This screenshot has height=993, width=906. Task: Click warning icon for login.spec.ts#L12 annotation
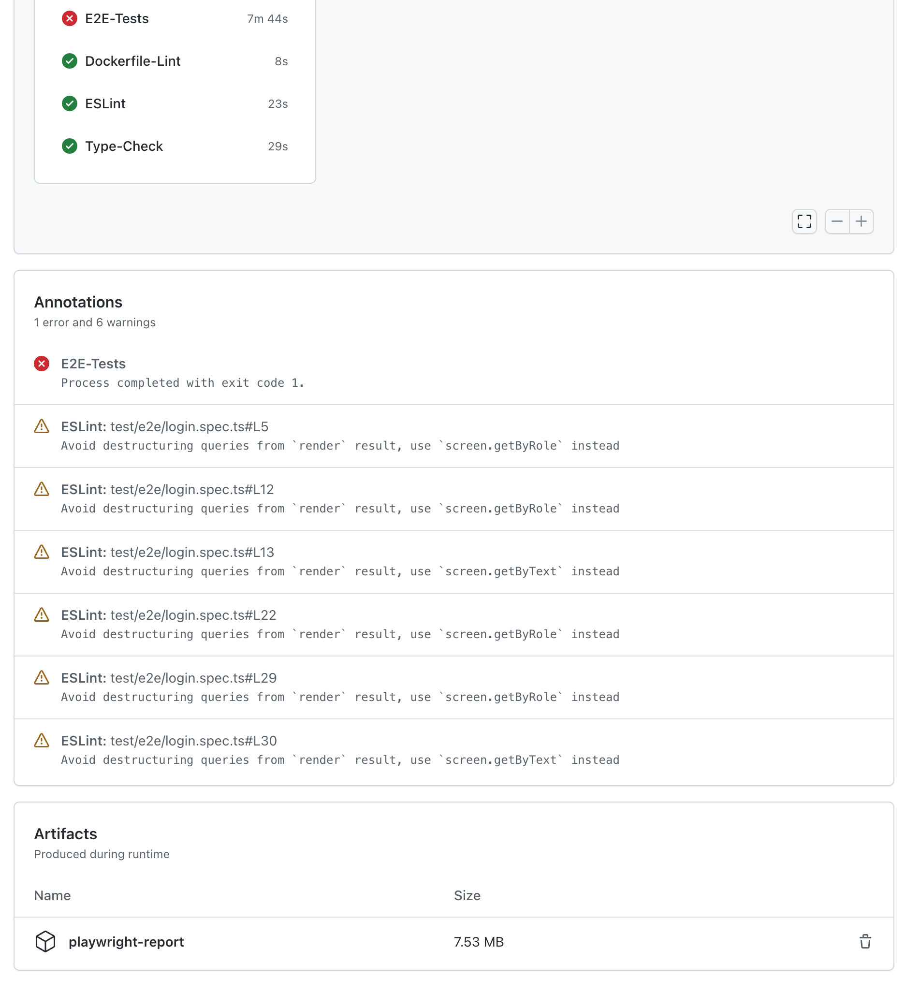[42, 489]
